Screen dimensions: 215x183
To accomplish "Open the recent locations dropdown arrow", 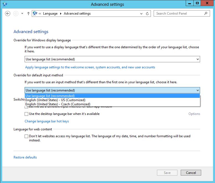I will [x=22, y=14].
